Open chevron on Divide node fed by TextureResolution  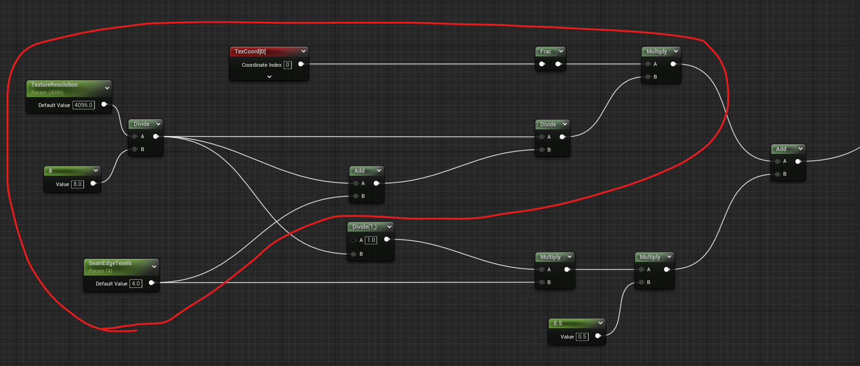coord(158,124)
